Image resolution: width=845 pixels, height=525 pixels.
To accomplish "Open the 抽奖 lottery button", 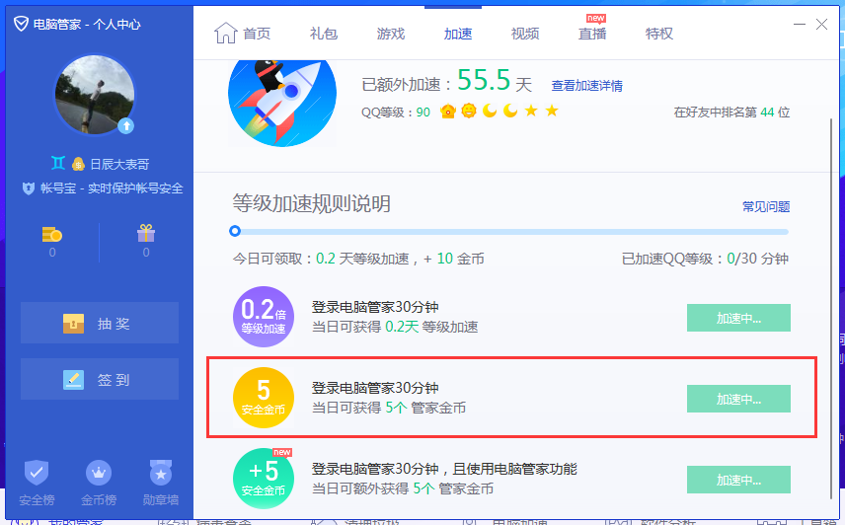I will pos(100,323).
